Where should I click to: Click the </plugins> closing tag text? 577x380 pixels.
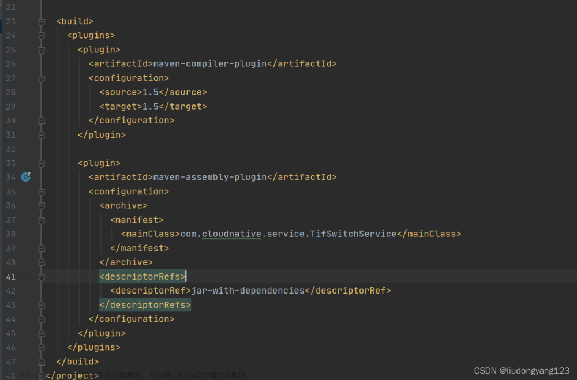94,347
